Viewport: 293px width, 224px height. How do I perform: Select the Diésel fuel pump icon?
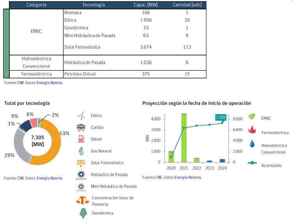point(81,139)
